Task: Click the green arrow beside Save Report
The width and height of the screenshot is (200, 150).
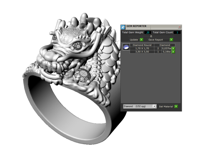Action: [171, 40]
